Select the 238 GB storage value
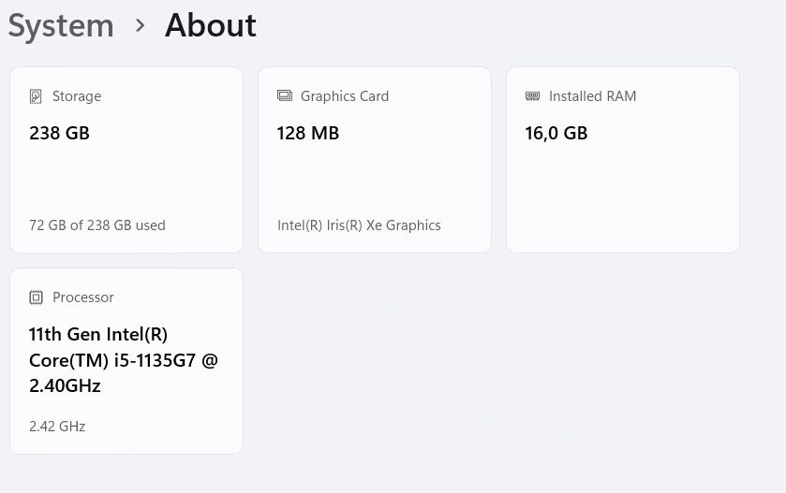The height and width of the screenshot is (493, 786). (59, 133)
